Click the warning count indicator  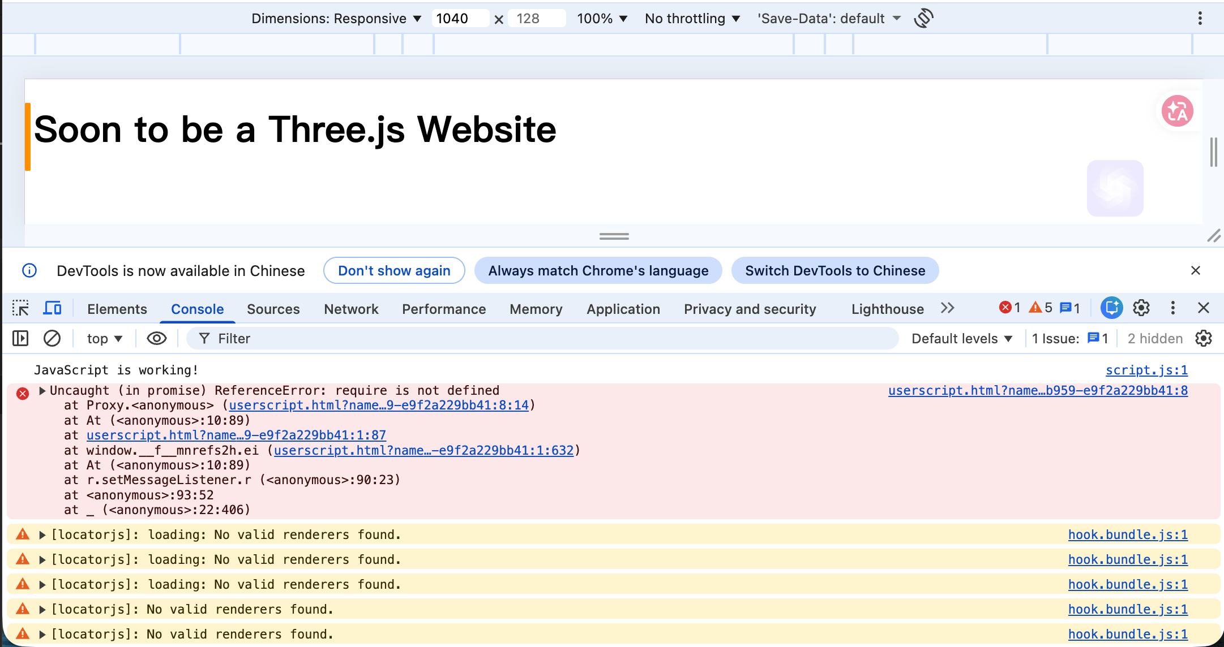1041,308
